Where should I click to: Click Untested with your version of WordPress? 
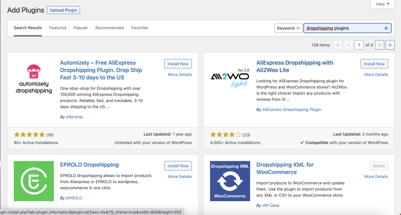pyautogui.click(x=153, y=143)
